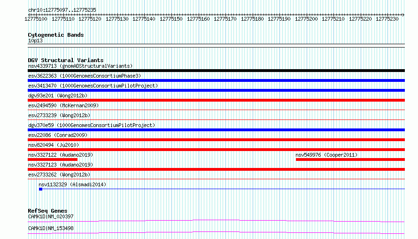Viewport: 418px width, 239px height.
Task: Open variant nsv820494 Ju2010 label
Action: [x=54, y=145]
